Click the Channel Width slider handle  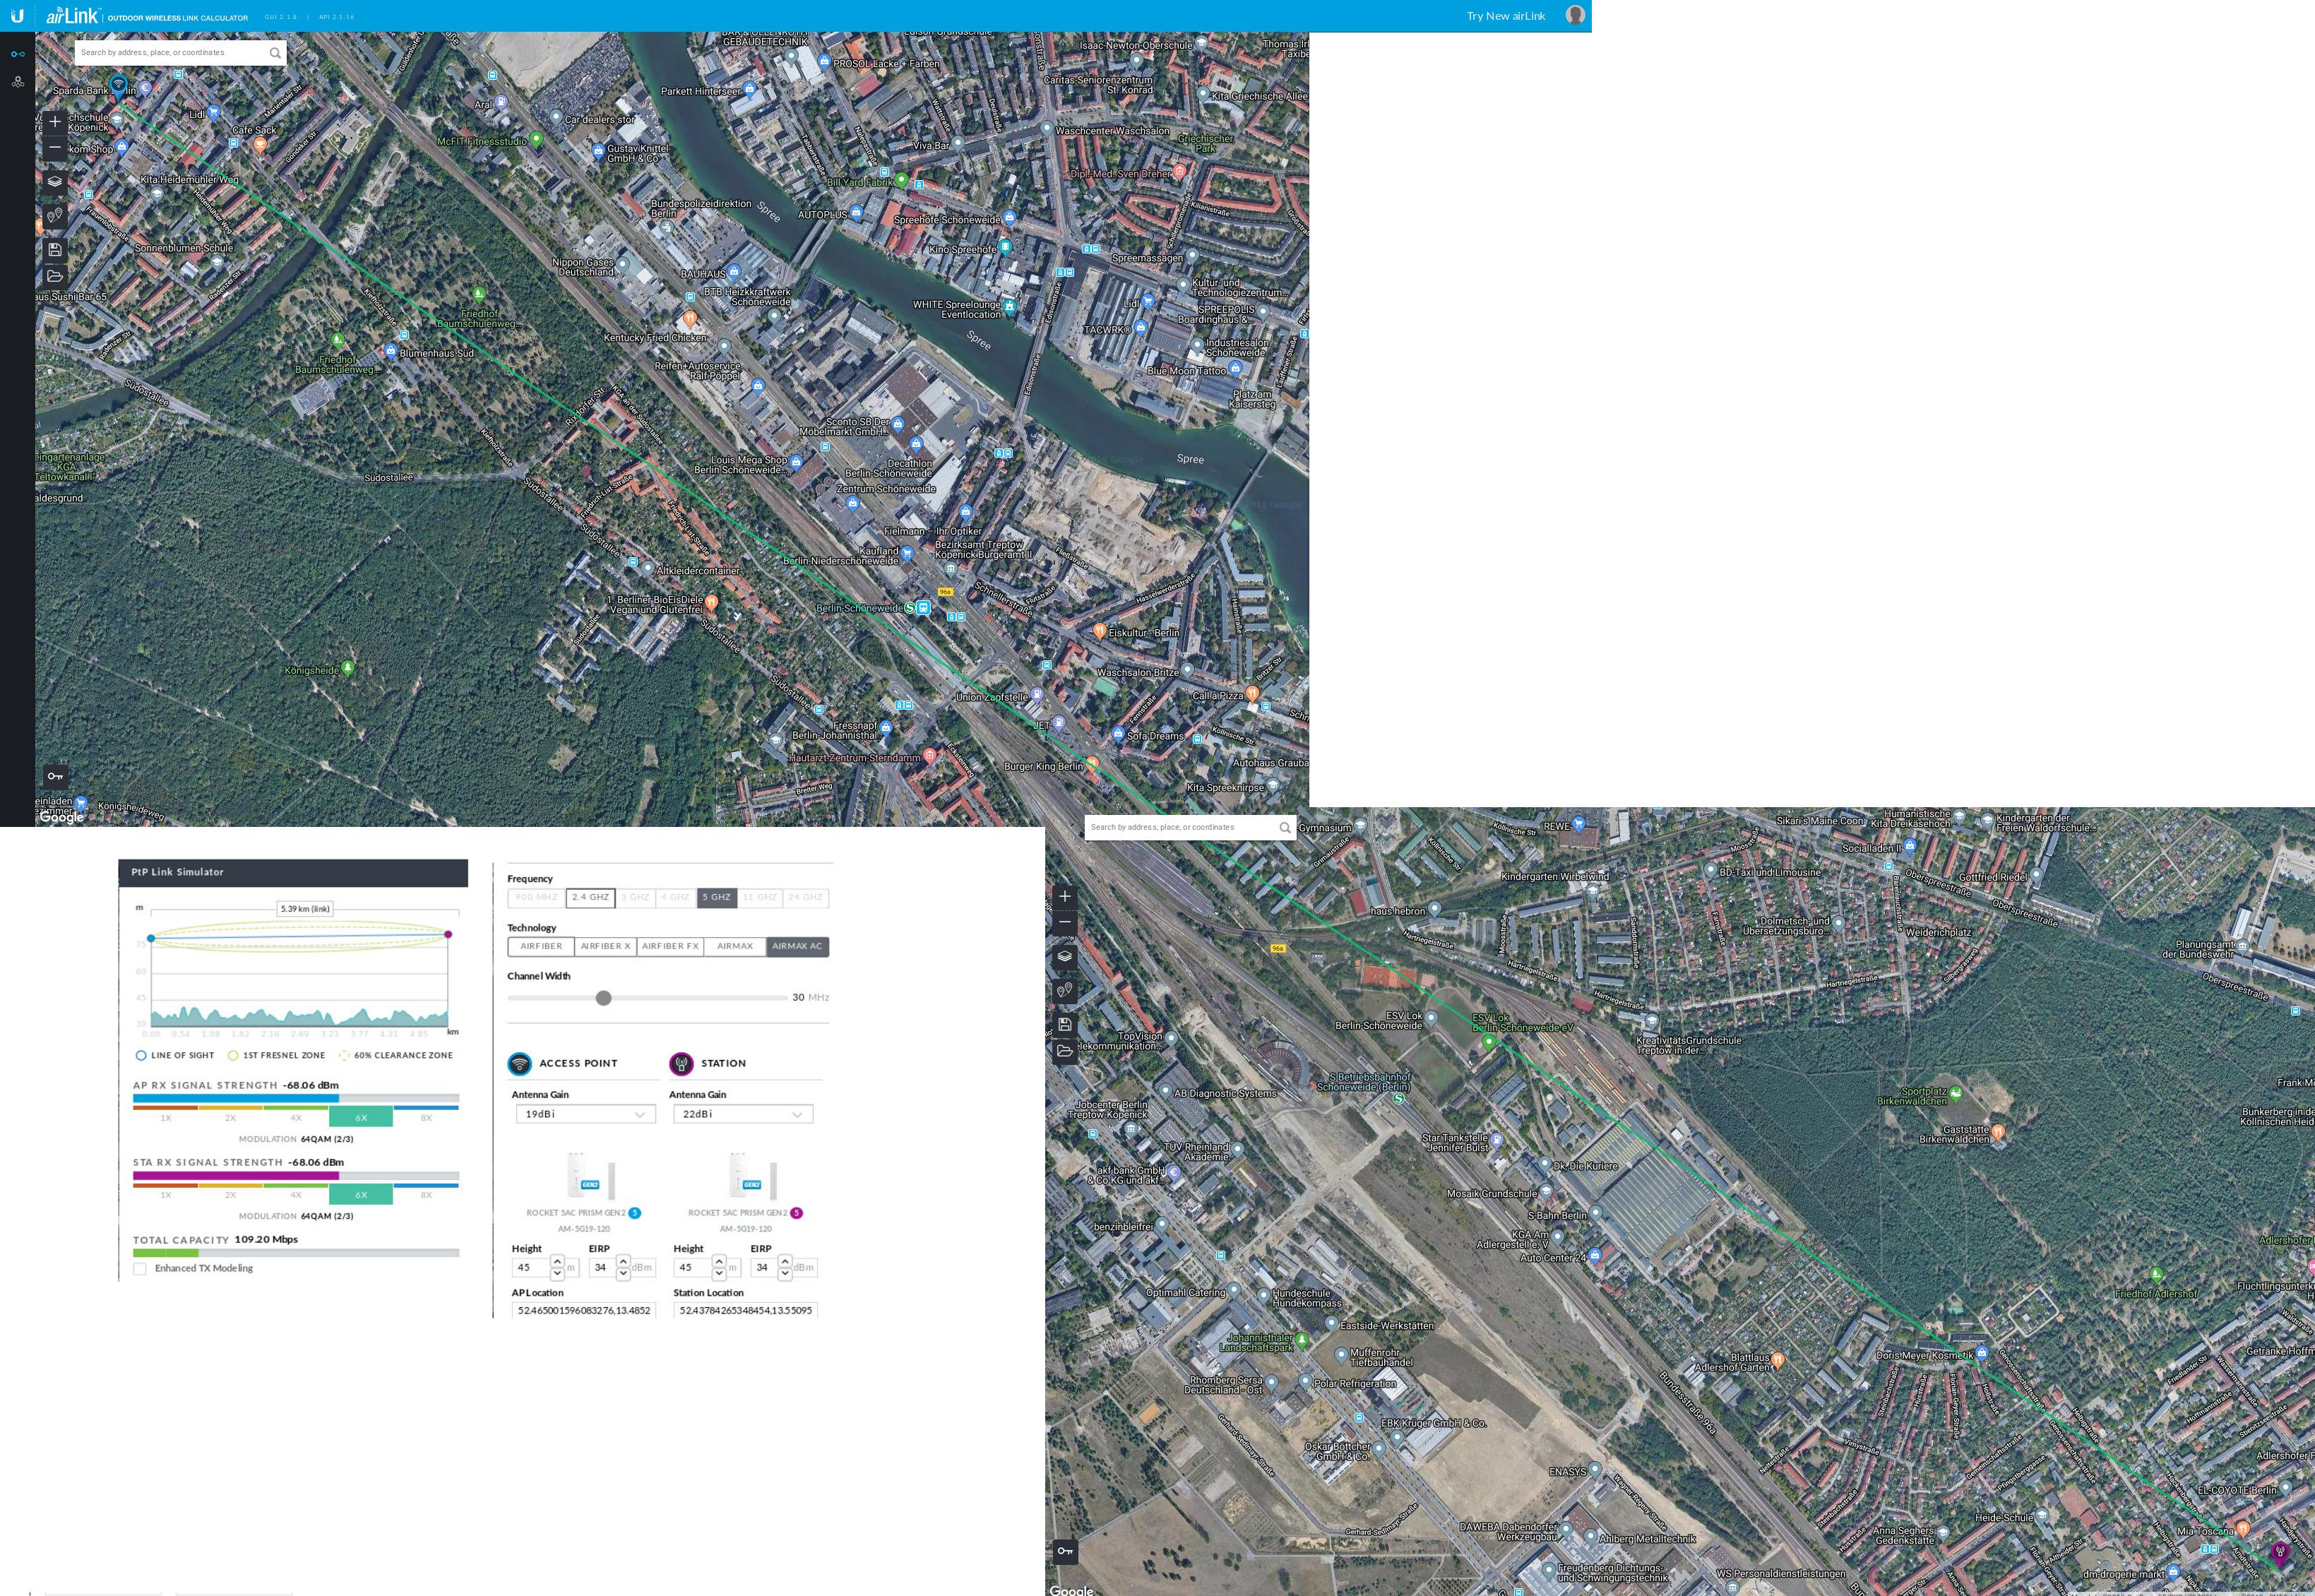pyautogui.click(x=603, y=998)
